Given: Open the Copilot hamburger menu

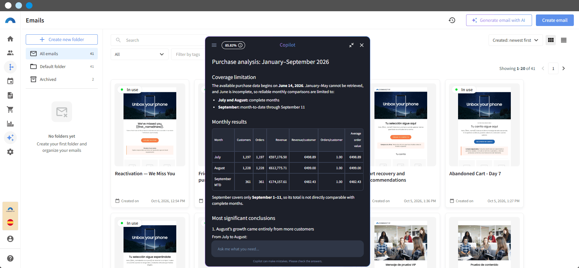Looking at the screenshot, I should (x=214, y=45).
